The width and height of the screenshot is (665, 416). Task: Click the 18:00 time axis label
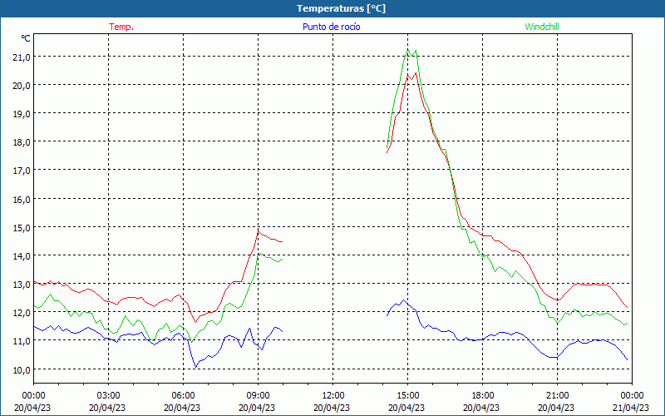[x=483, y=396]
